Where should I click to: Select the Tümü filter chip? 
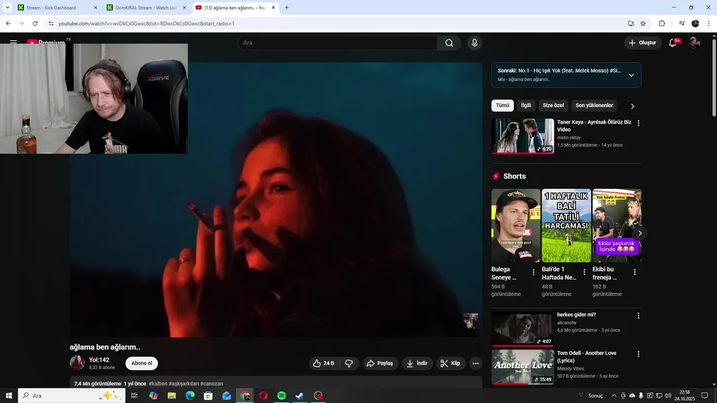(502, 105)
